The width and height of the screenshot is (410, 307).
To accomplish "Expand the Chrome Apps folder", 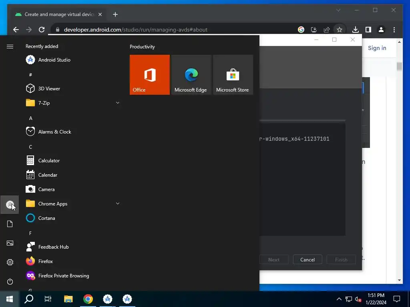I will (73, 203).
